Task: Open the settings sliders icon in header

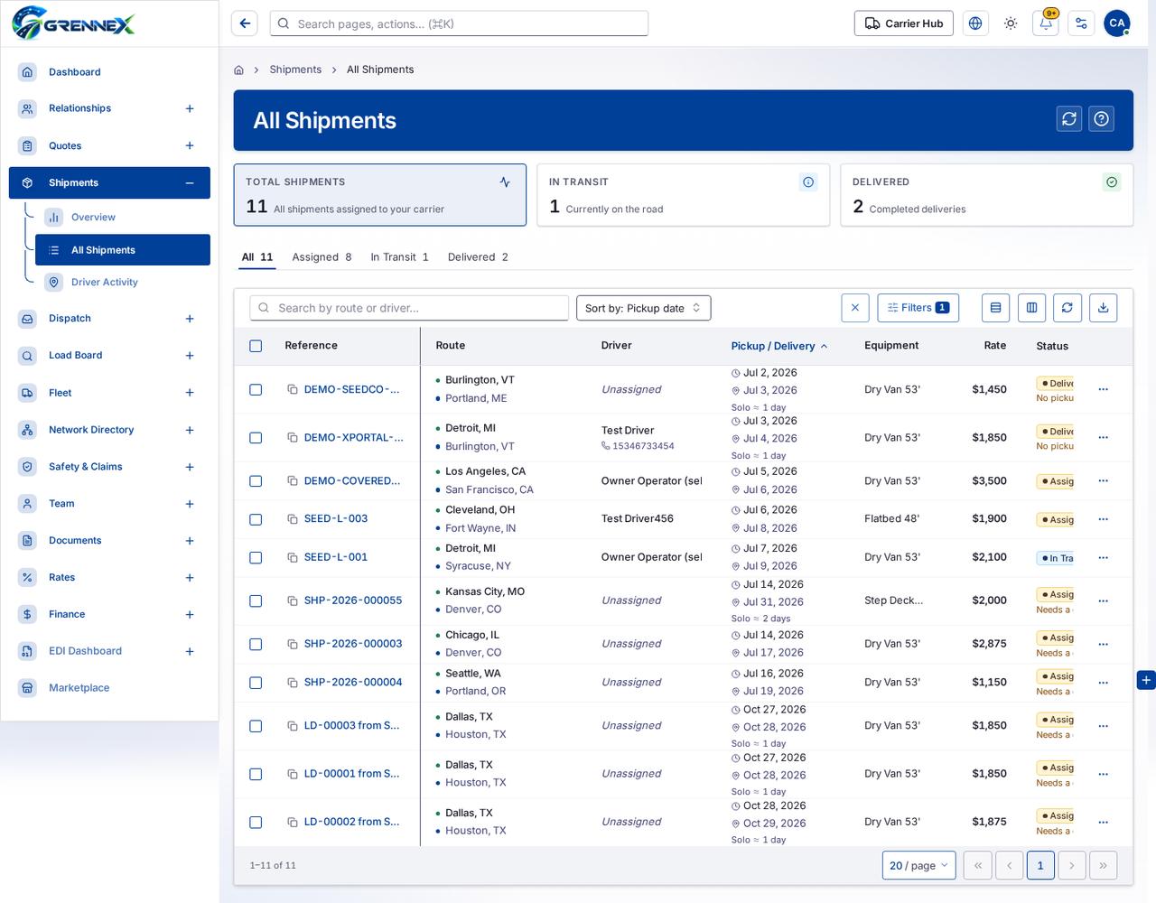Action: click(x=1081, y=23)
